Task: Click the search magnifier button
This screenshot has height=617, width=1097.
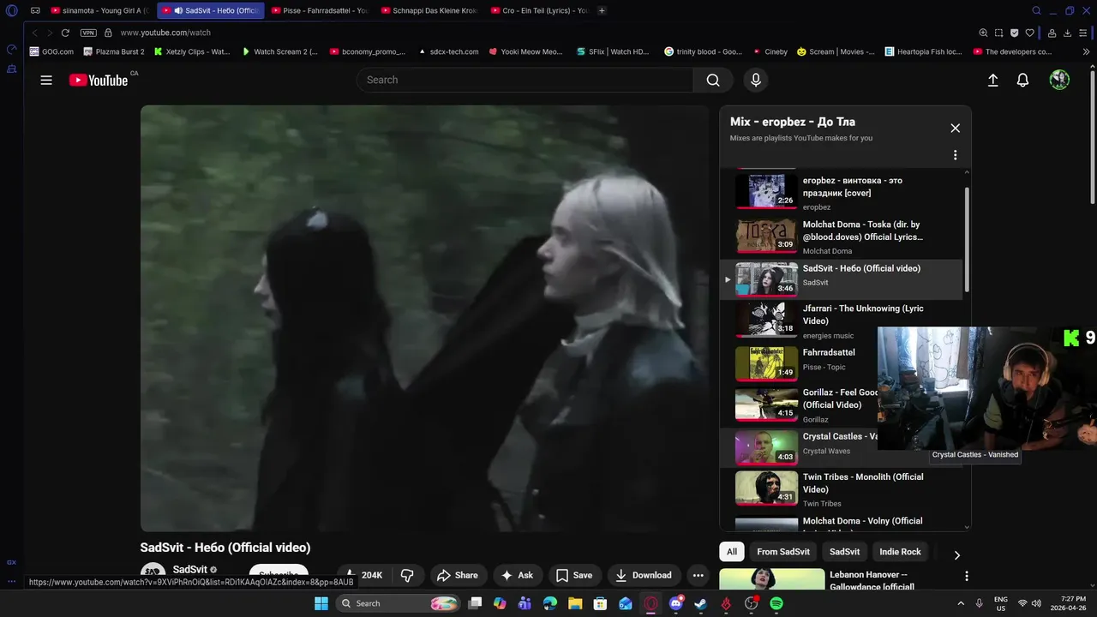Action: click(713, 80)
